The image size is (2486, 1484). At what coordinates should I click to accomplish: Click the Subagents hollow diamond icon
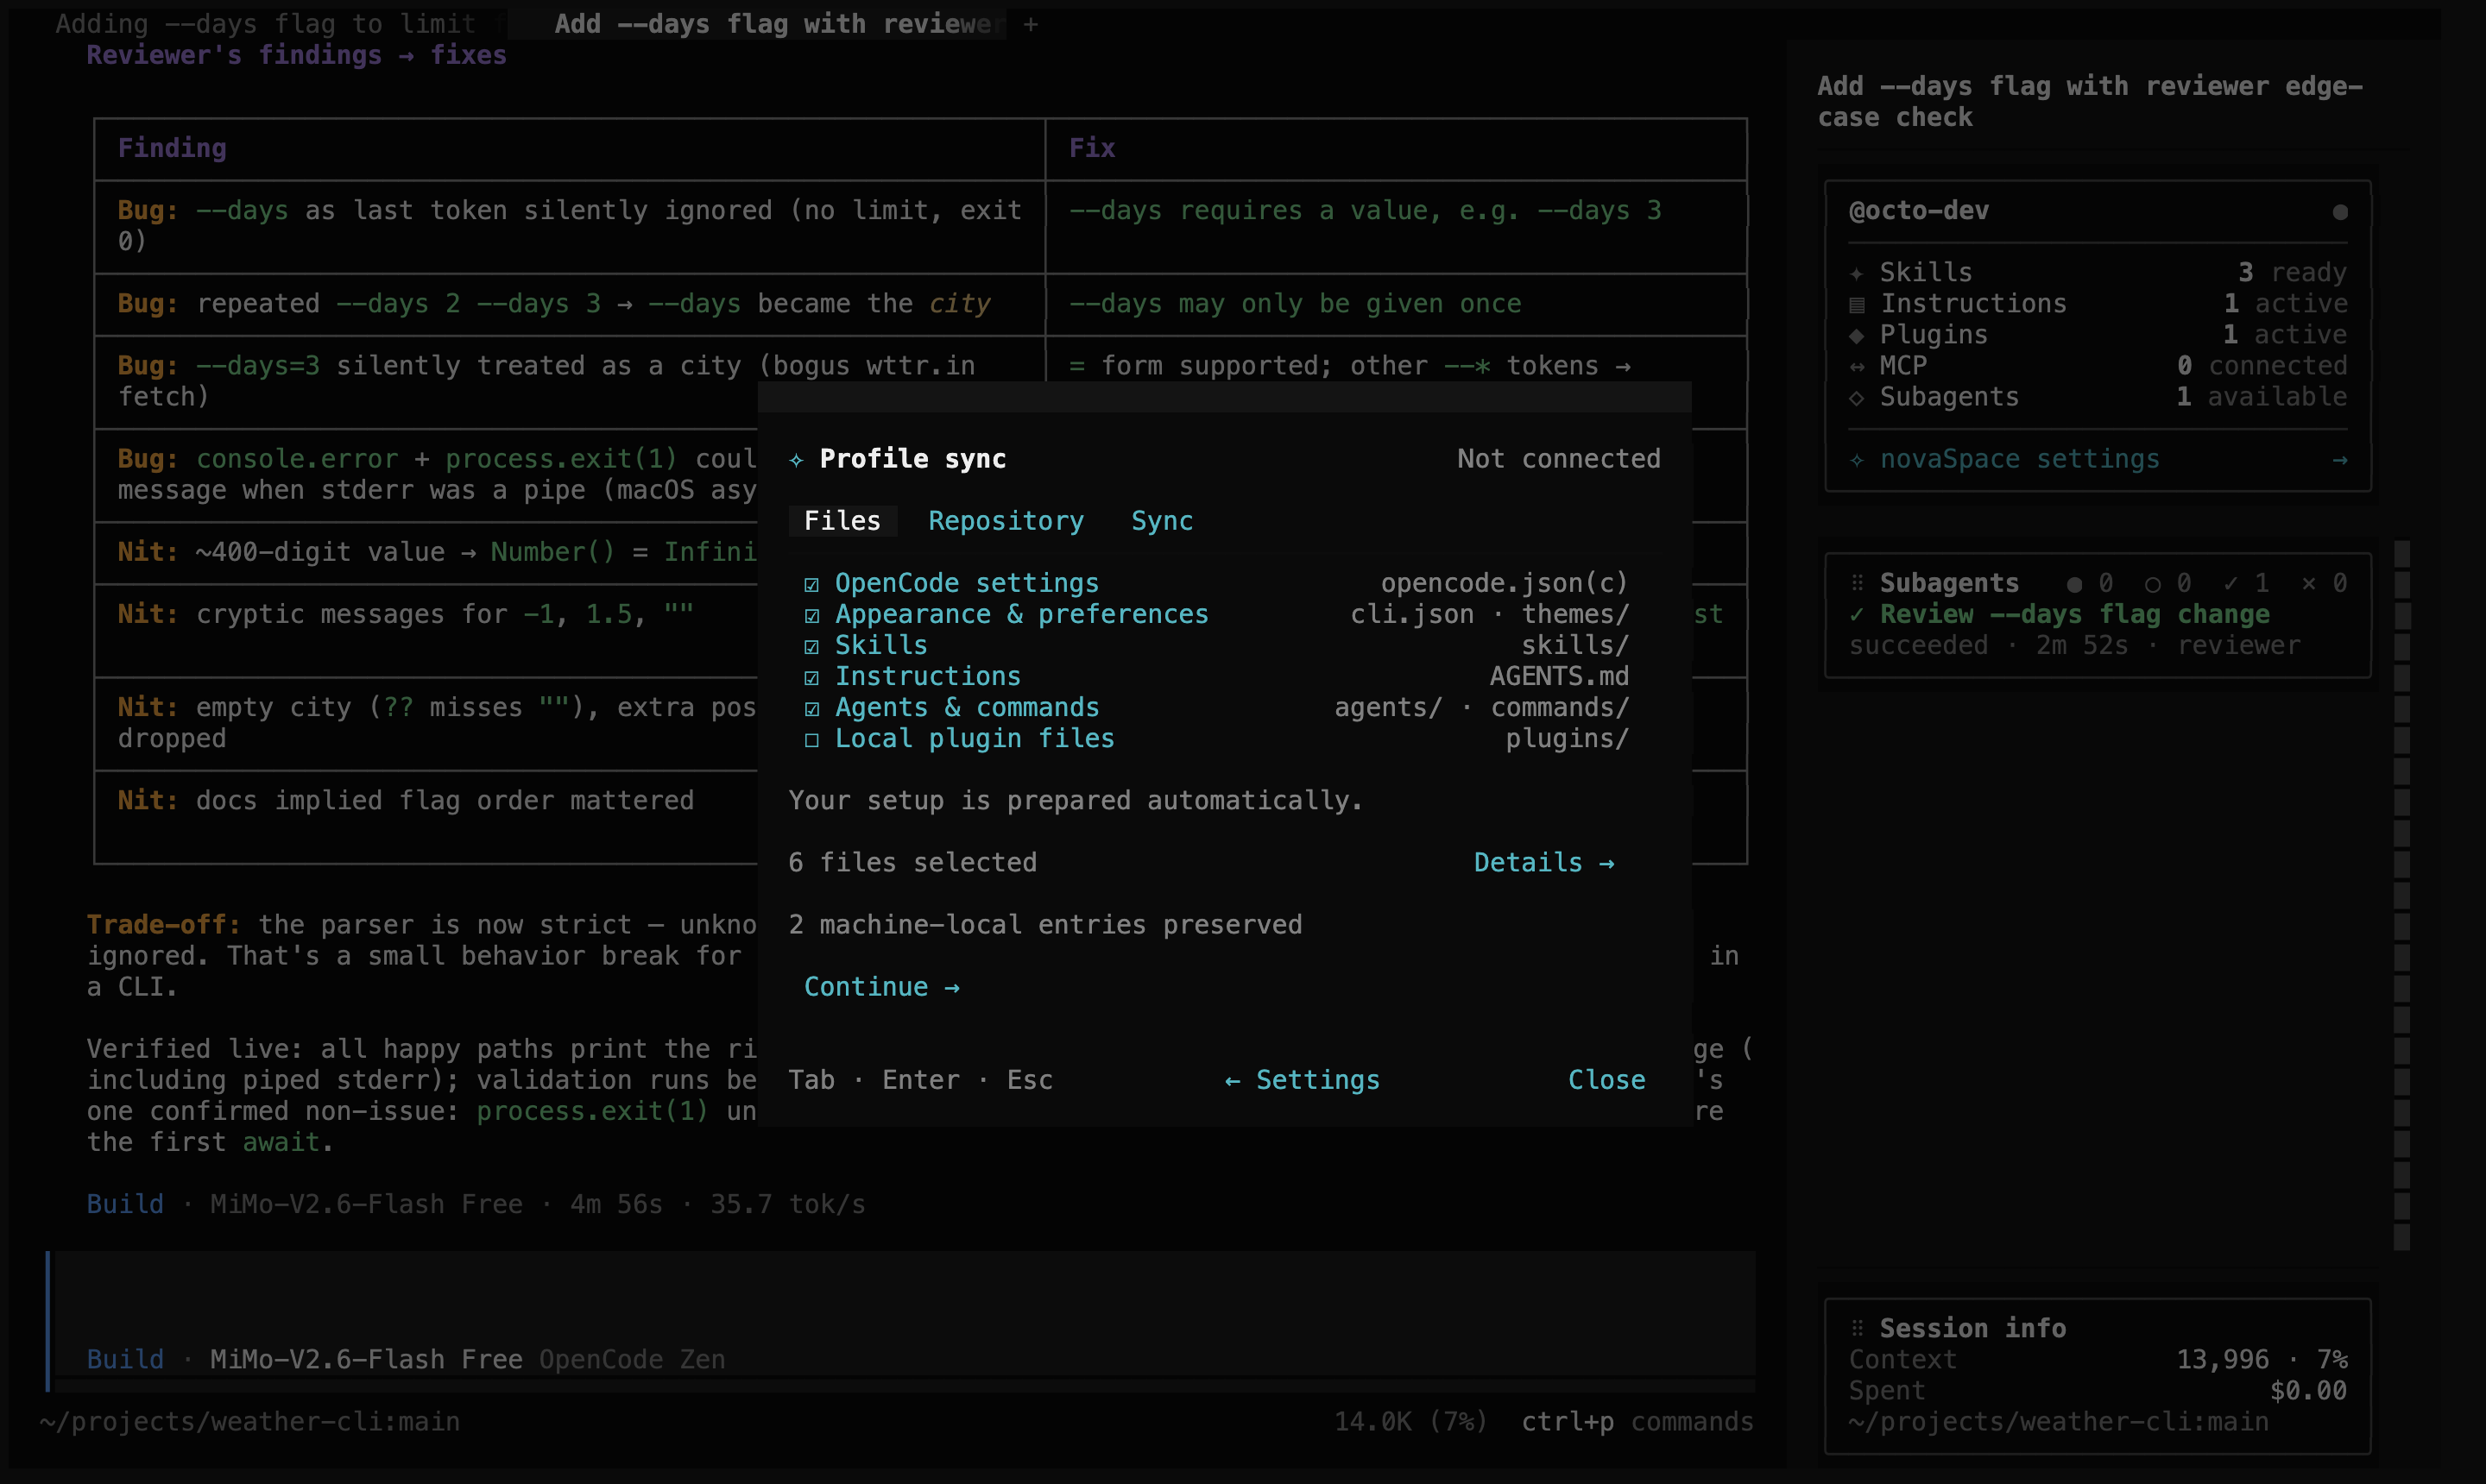[x=1857, y=398]
